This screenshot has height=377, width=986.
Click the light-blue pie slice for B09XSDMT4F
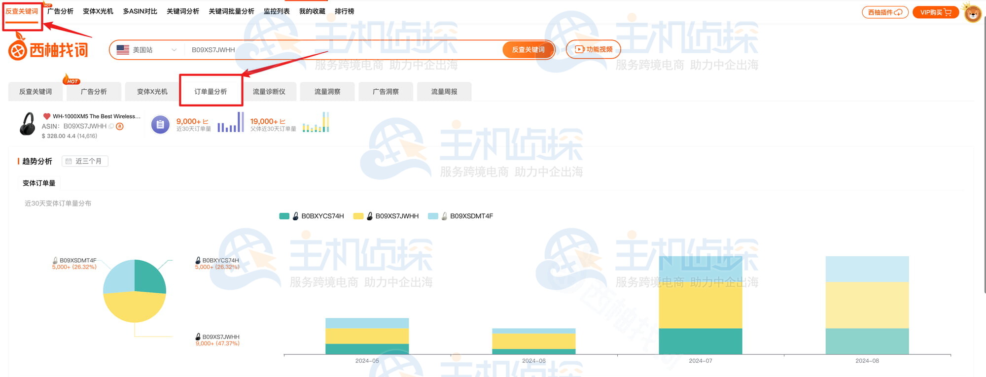coord(119,276)
